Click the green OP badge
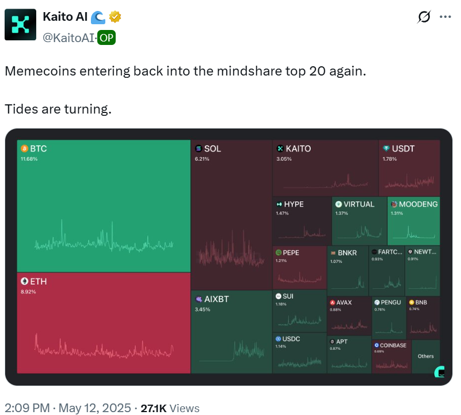461x415 pixels. pyautogui.click(x=106, y=37)
